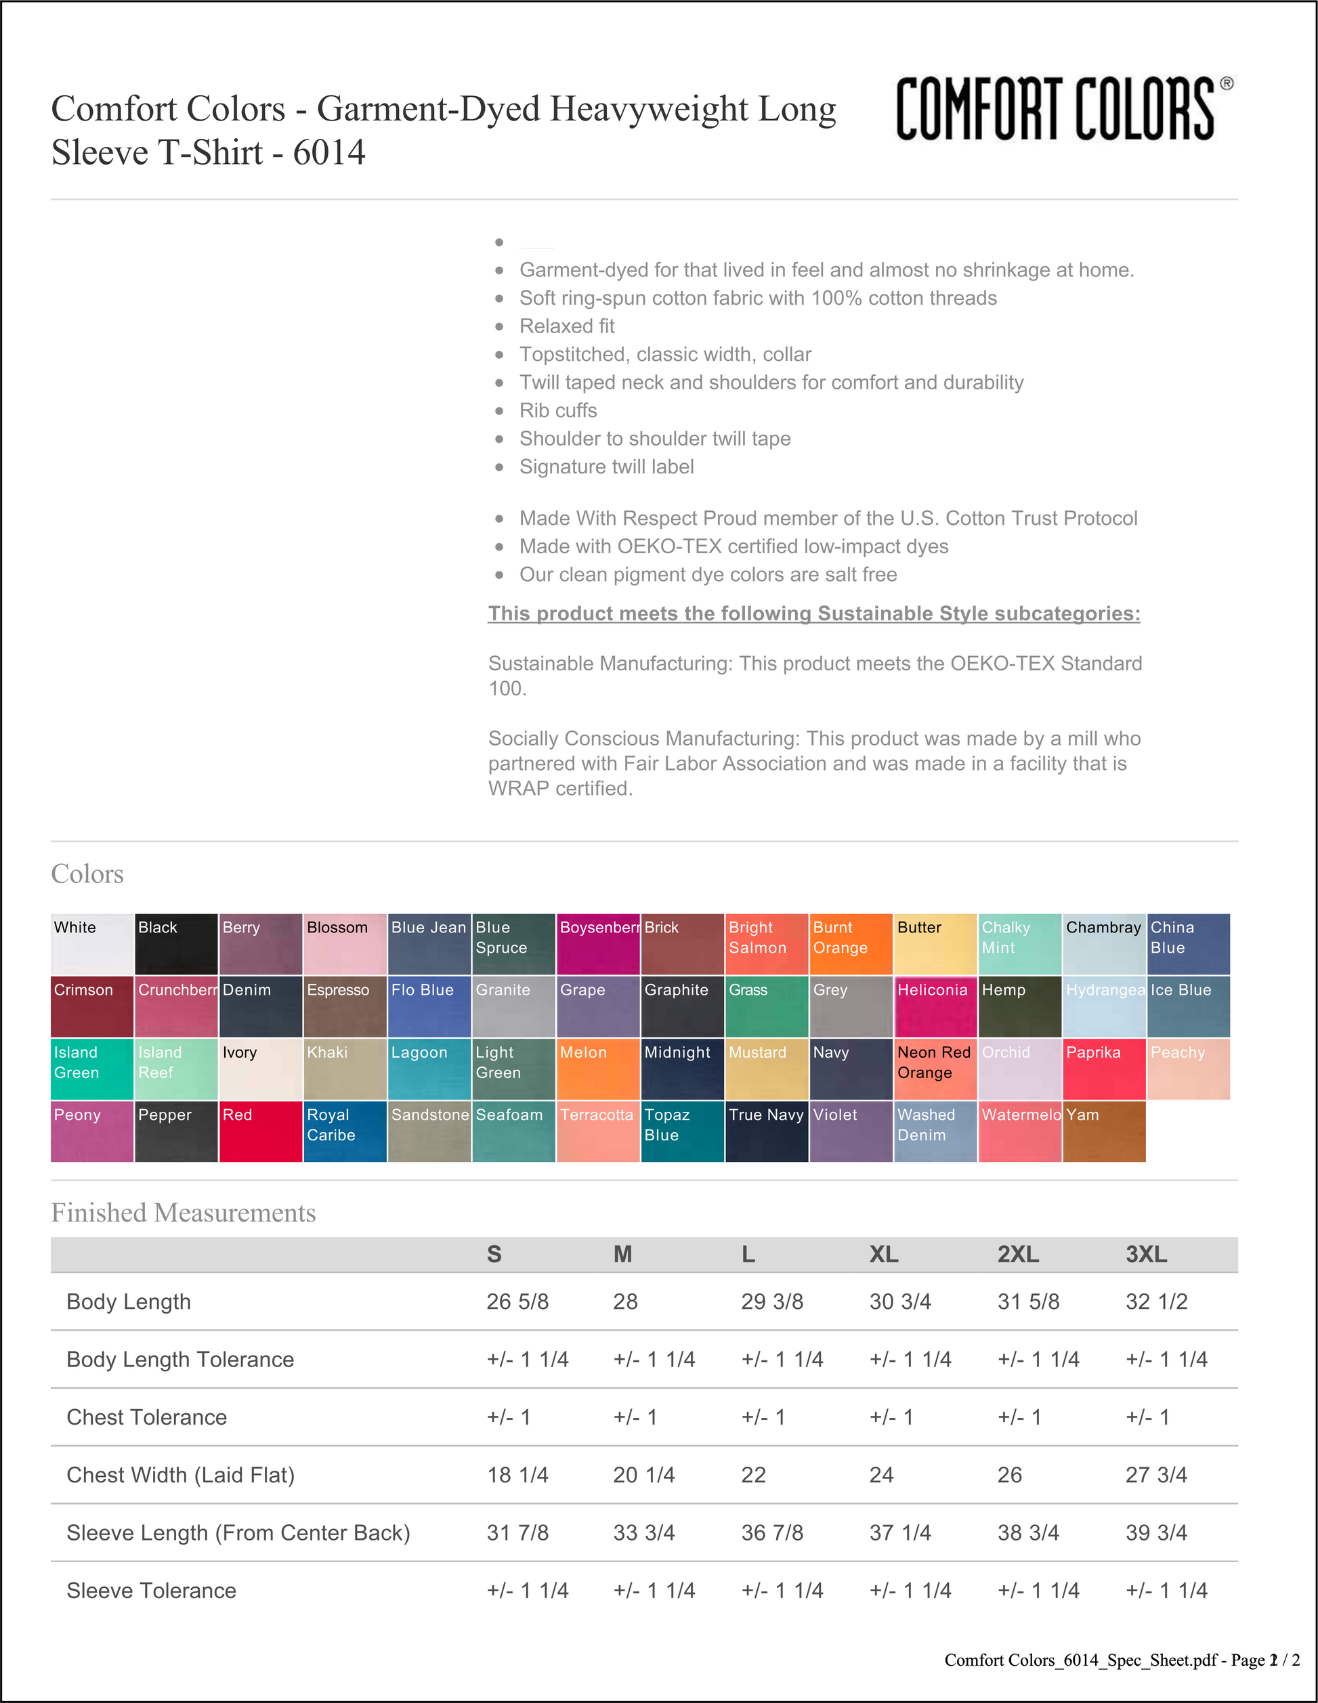Click the Comfort Colors logo
The width and height of the screenshot is (1318, 1703).
pyautogui.click(x=1065, y=108)
